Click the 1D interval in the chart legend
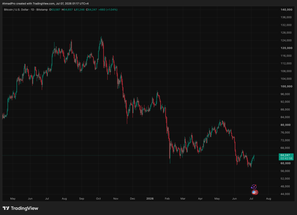This screenshot has height=215, width=297. (32, 10)
